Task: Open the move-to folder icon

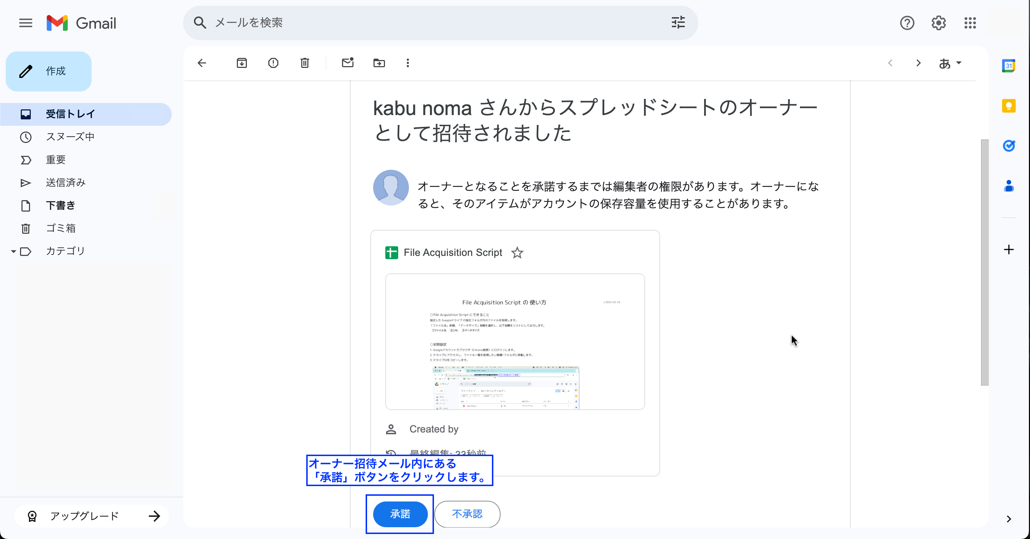Action: [379, 63]
